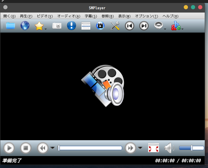The width and height of the screenshot is (208, 168).
Task: Open the playlist window icon
Action: 86,26
